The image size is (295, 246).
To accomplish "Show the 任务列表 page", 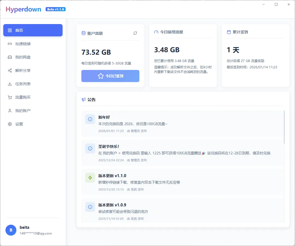I will click(33, 84).
